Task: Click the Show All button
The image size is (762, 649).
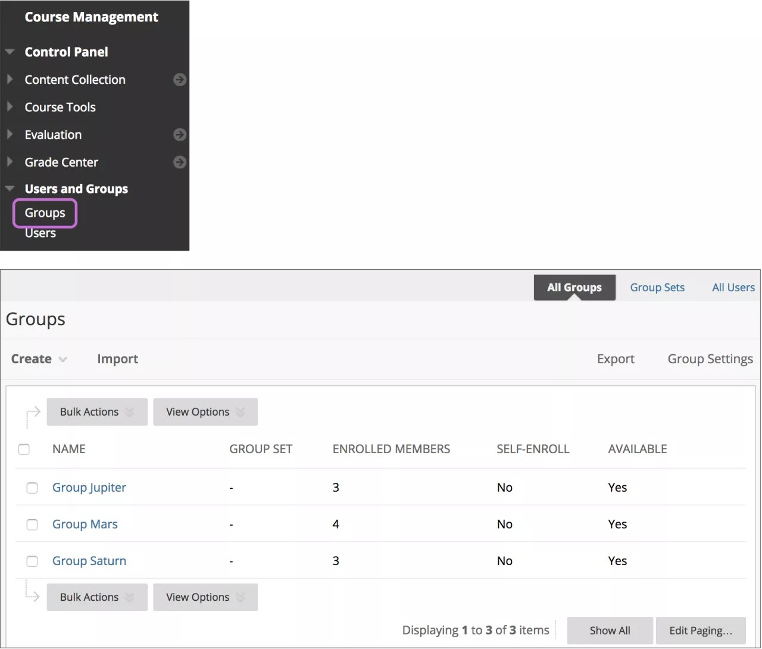Action: point(609,630)
